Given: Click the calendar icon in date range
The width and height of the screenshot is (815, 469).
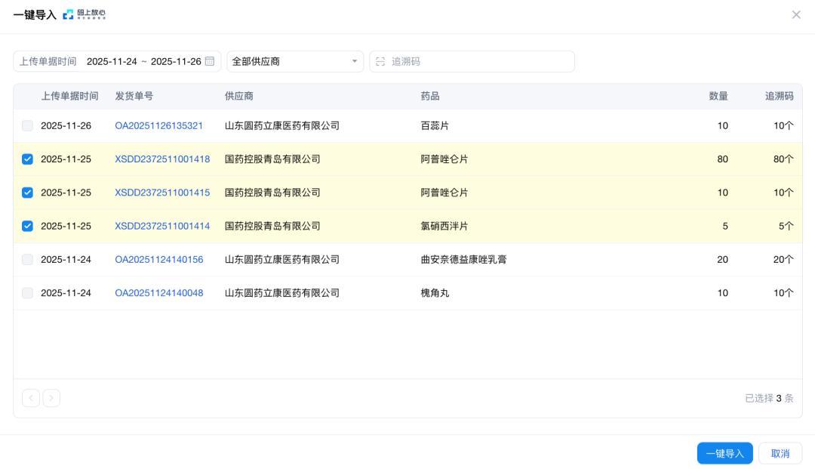Looking at the screenshot, I should coord(210,61).
